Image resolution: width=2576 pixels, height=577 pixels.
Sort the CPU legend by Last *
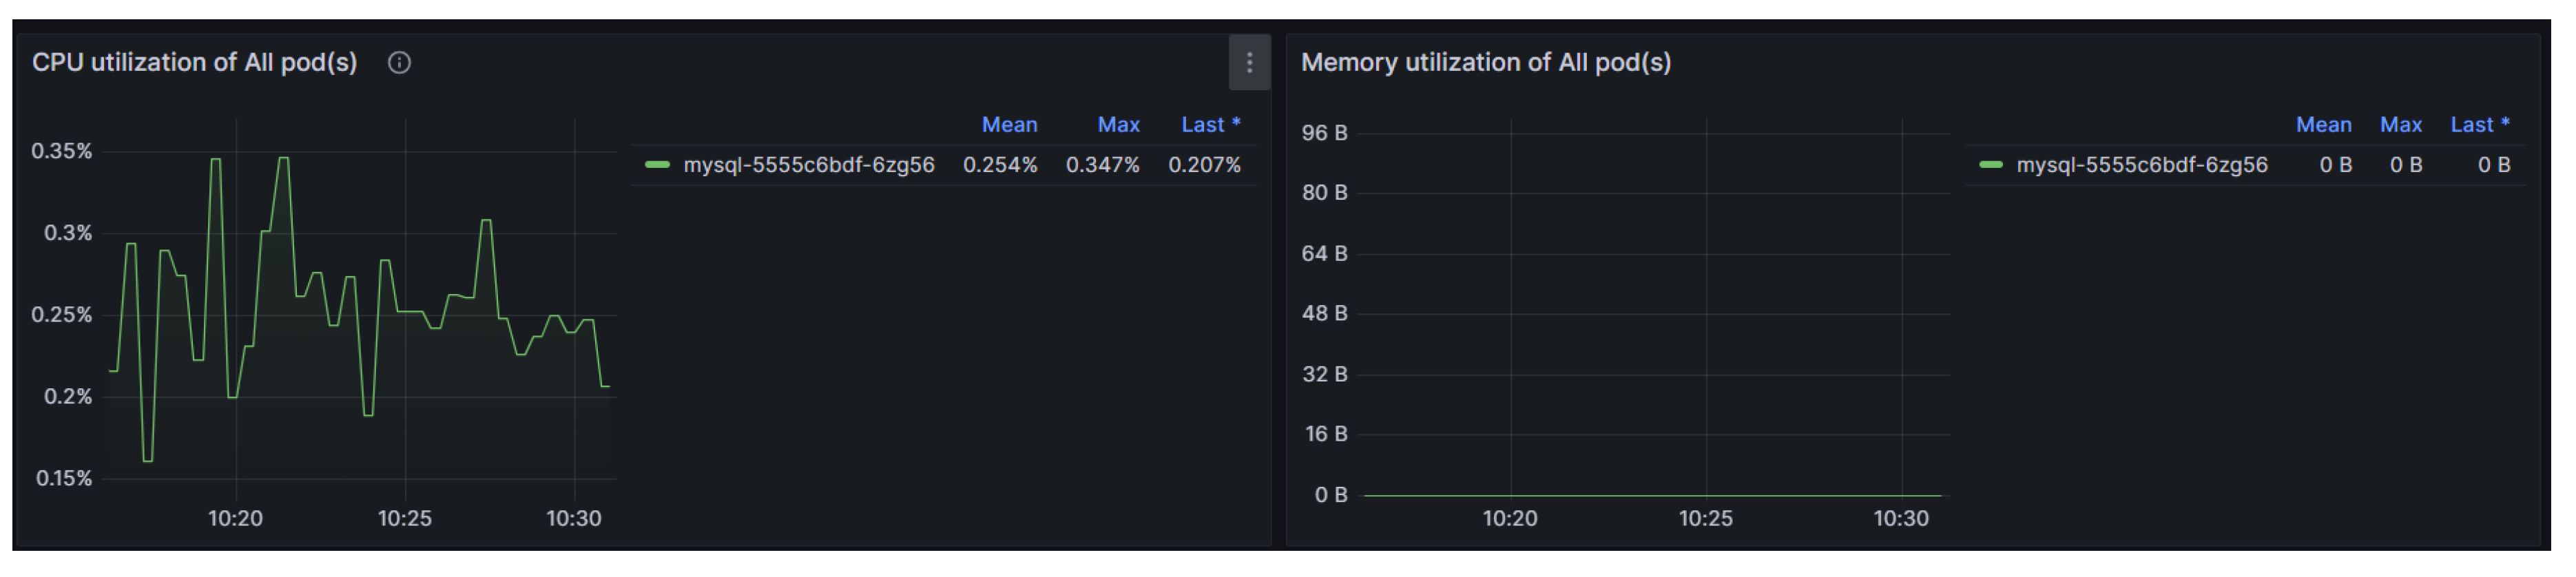point(1210,125)
